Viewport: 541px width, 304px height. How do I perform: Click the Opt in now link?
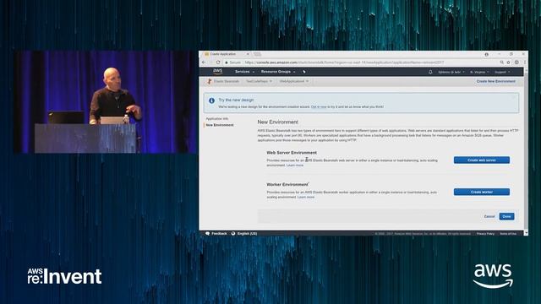[x=319, y=107]
